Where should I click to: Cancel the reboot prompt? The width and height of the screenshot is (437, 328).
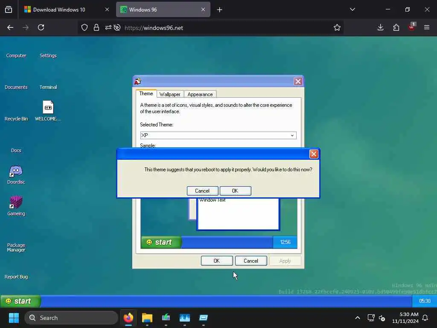point(202,191)
